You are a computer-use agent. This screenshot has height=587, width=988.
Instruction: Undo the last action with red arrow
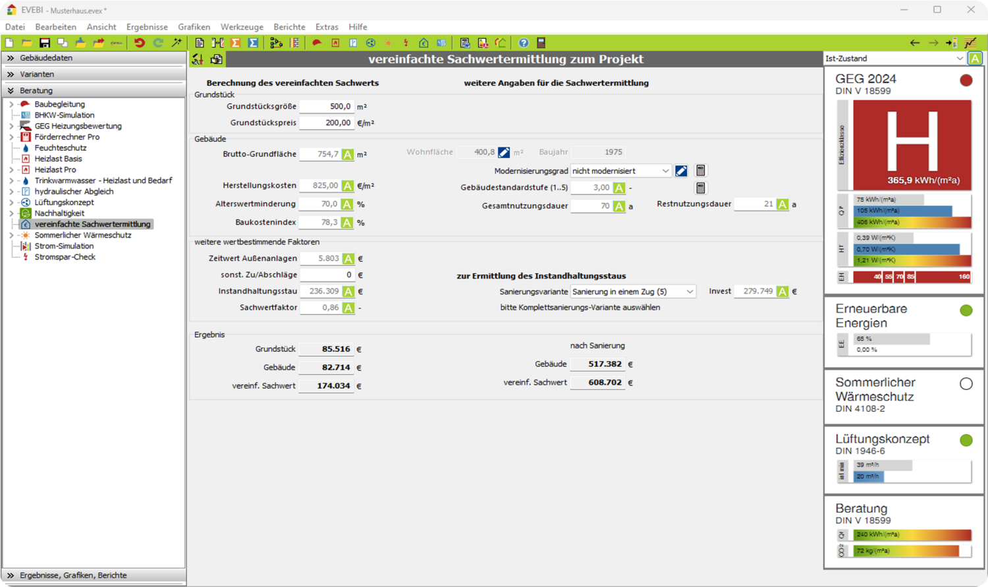coord(139,43)
